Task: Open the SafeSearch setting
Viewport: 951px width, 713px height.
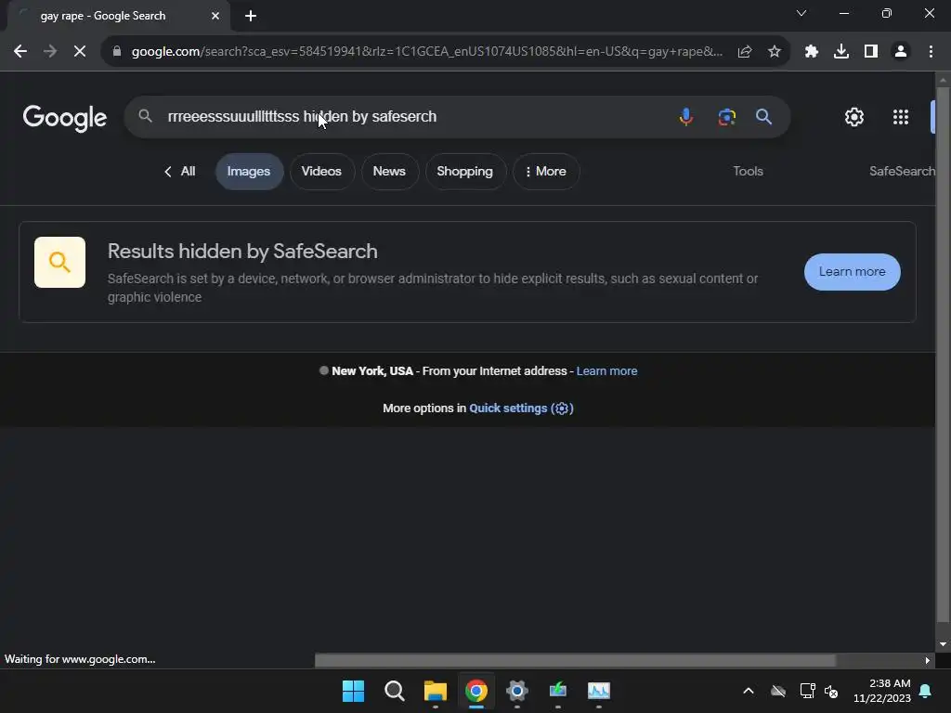Action: (x=902, y=172)
